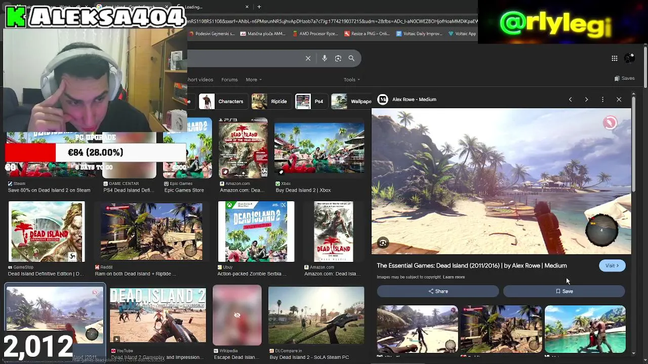Click the Save button under preview
The width and height of the screenshot is (648, 364).
(564, 291)
